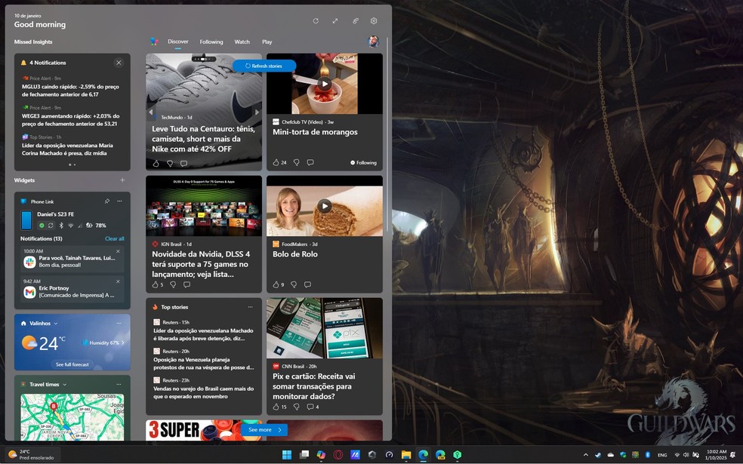Open the Travel times dropdown chevron
This screenshot has width=743, height=464.
coord(65,384)
